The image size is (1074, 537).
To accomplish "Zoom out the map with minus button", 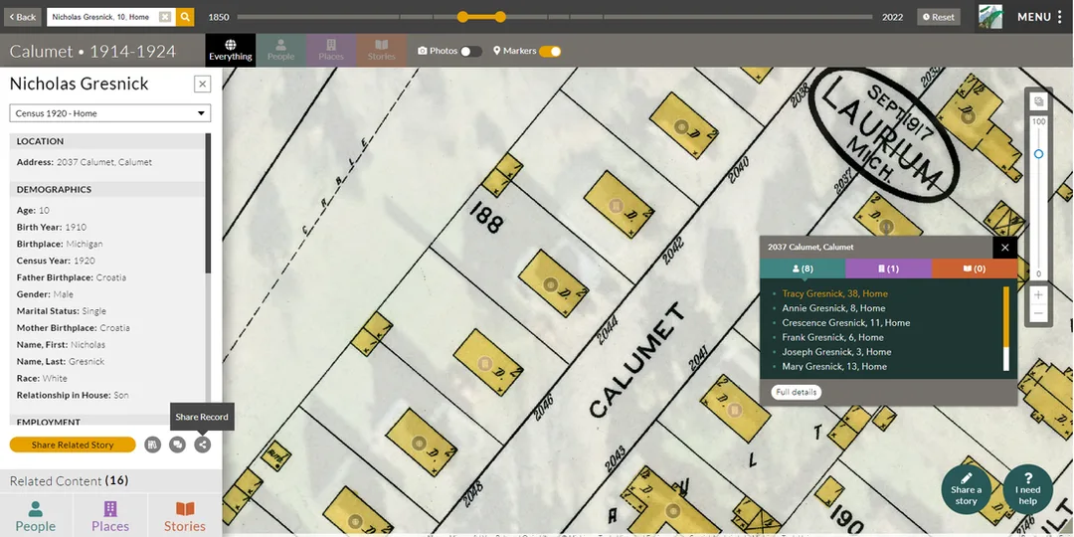I will (x=1038, y=313).
